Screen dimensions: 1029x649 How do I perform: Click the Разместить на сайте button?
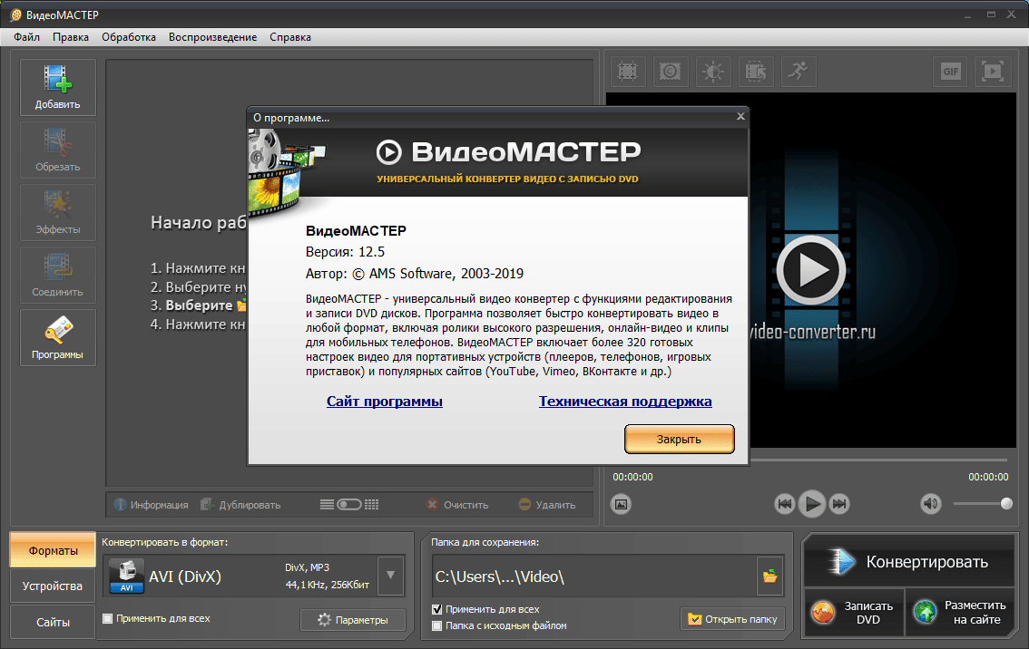960,612
